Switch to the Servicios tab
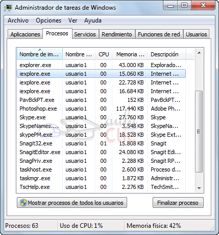The width and height of the screenshot is (219, 235). pos(85,34)
